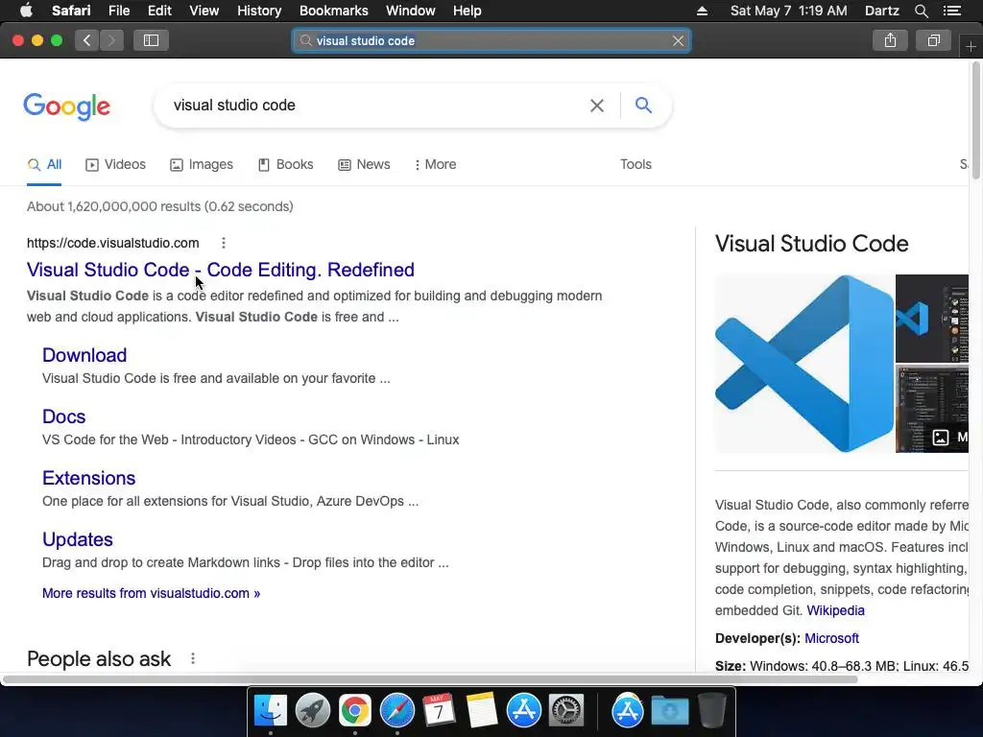The width and height of the screenshot is (983, 737).
Task: Open the Safari application menu
Action: coord(71,11)
